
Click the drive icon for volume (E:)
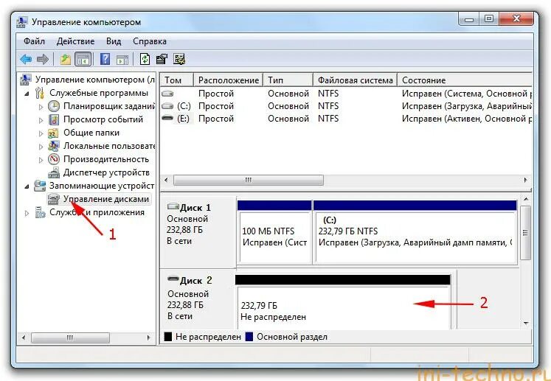(167, 119)
